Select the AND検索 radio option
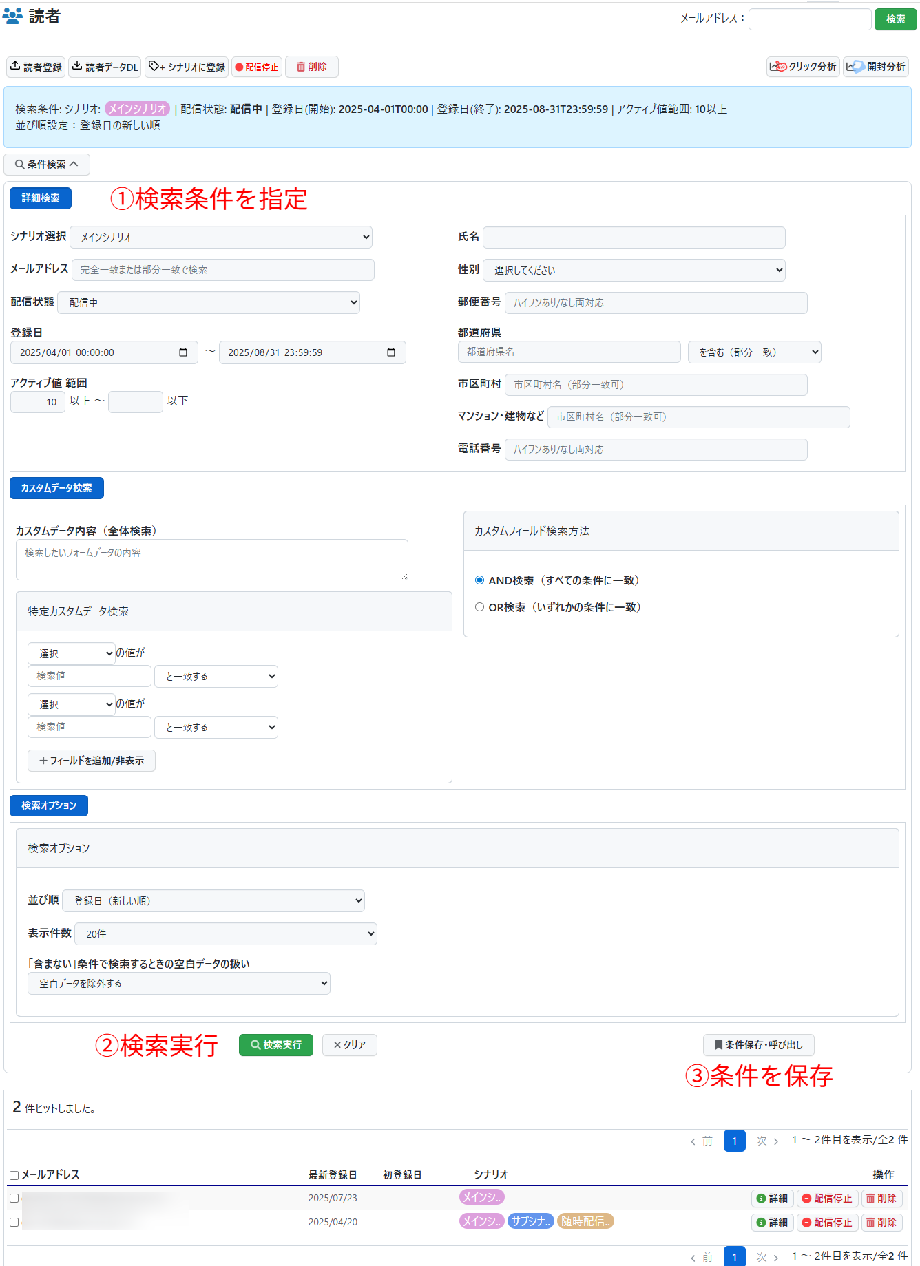The width and height of the screenshot is (920, 1266). tap(479, 580)
